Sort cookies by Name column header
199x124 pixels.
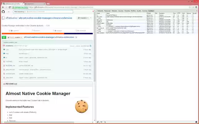tap(101, 13)
